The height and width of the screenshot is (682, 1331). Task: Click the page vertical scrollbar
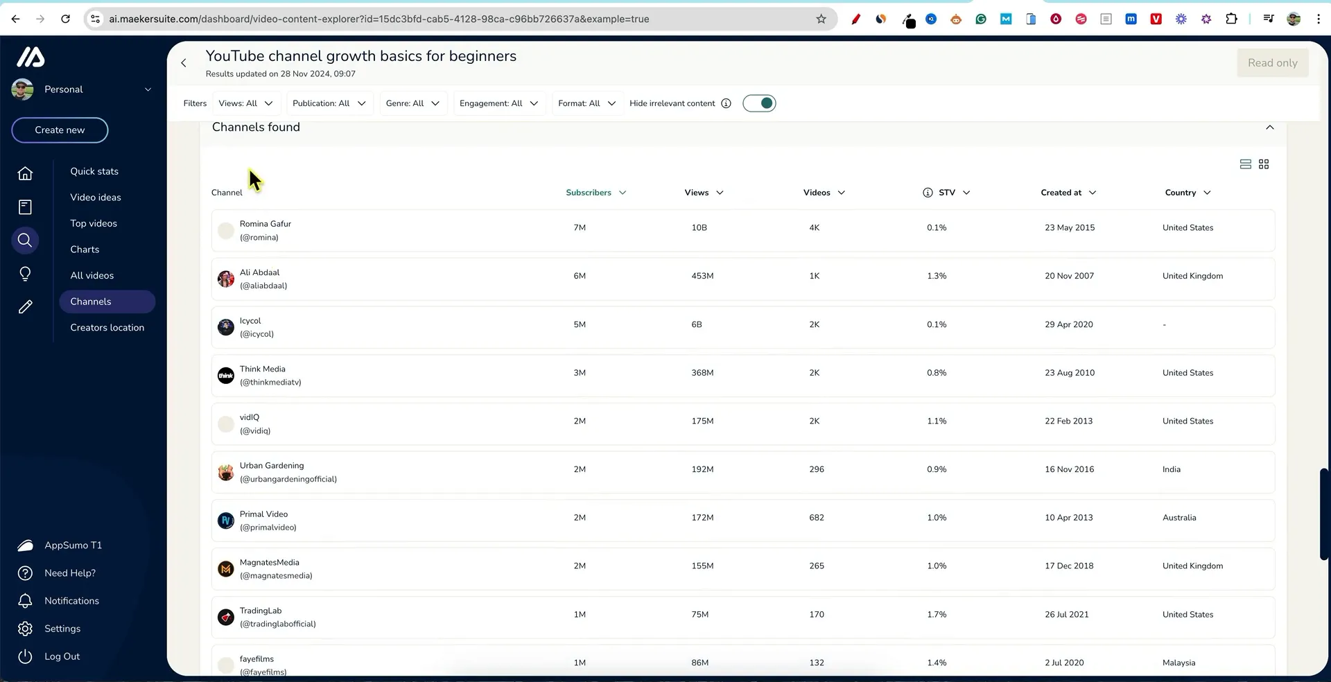click(x=1324, y=514)
